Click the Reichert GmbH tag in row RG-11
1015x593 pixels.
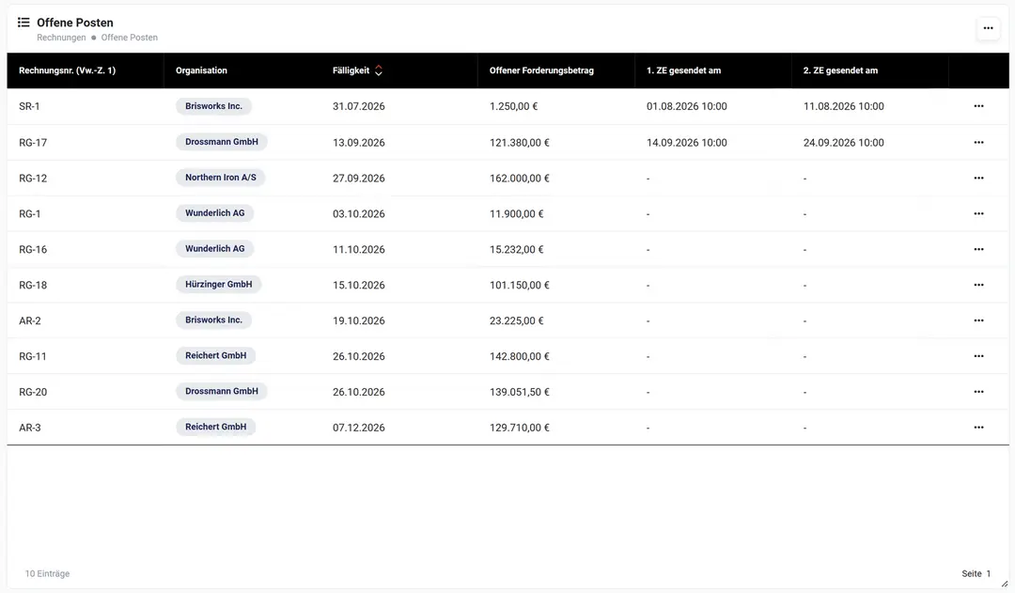coord(215,355)
